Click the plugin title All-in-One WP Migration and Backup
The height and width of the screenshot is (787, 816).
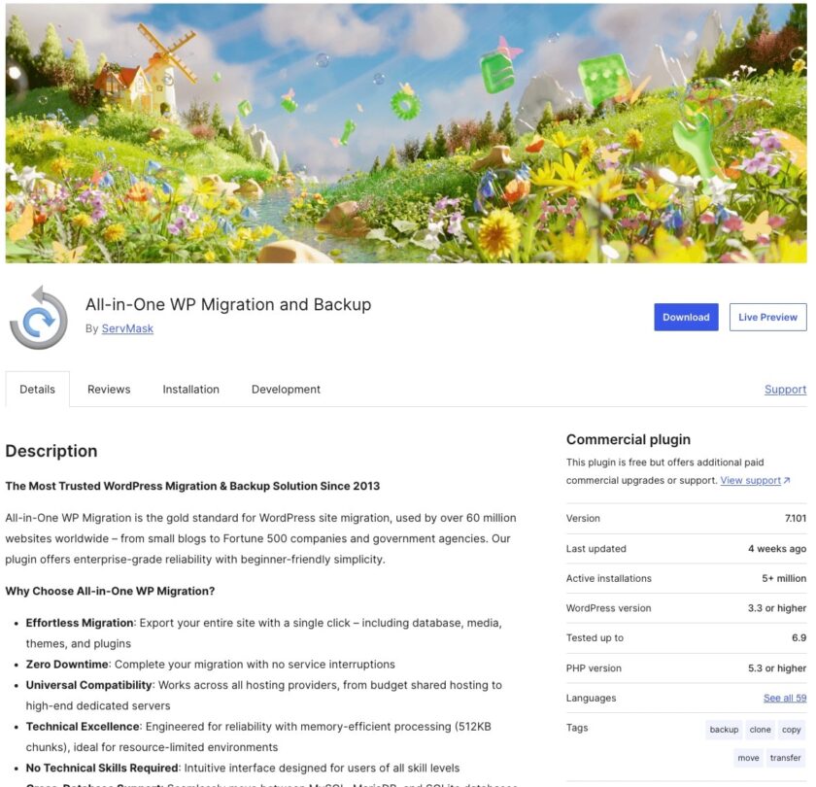pyautogui.click(x=228, y=305)
